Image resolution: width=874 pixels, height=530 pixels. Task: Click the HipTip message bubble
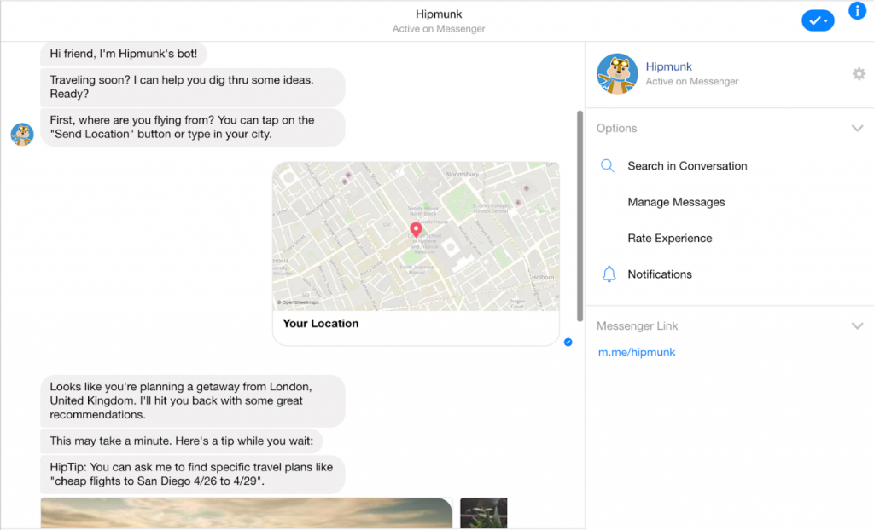(192, 475)
